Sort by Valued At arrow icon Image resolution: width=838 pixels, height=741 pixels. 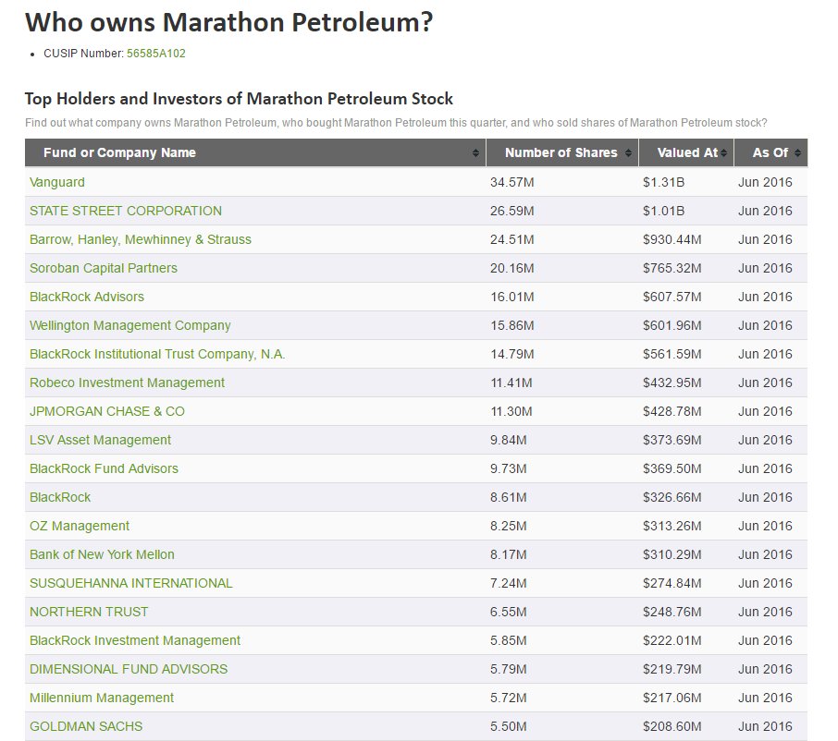(723, 153)
